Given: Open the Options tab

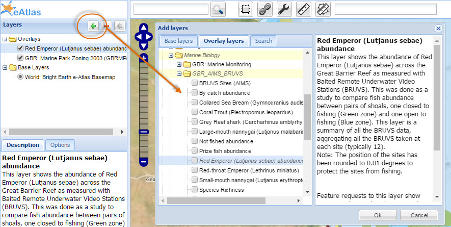Looking at the screenshot, I should [x=60, y=145].
